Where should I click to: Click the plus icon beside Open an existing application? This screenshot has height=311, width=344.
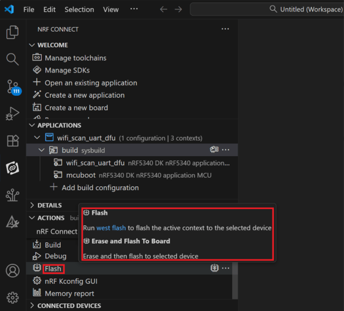tap(37, 82)
